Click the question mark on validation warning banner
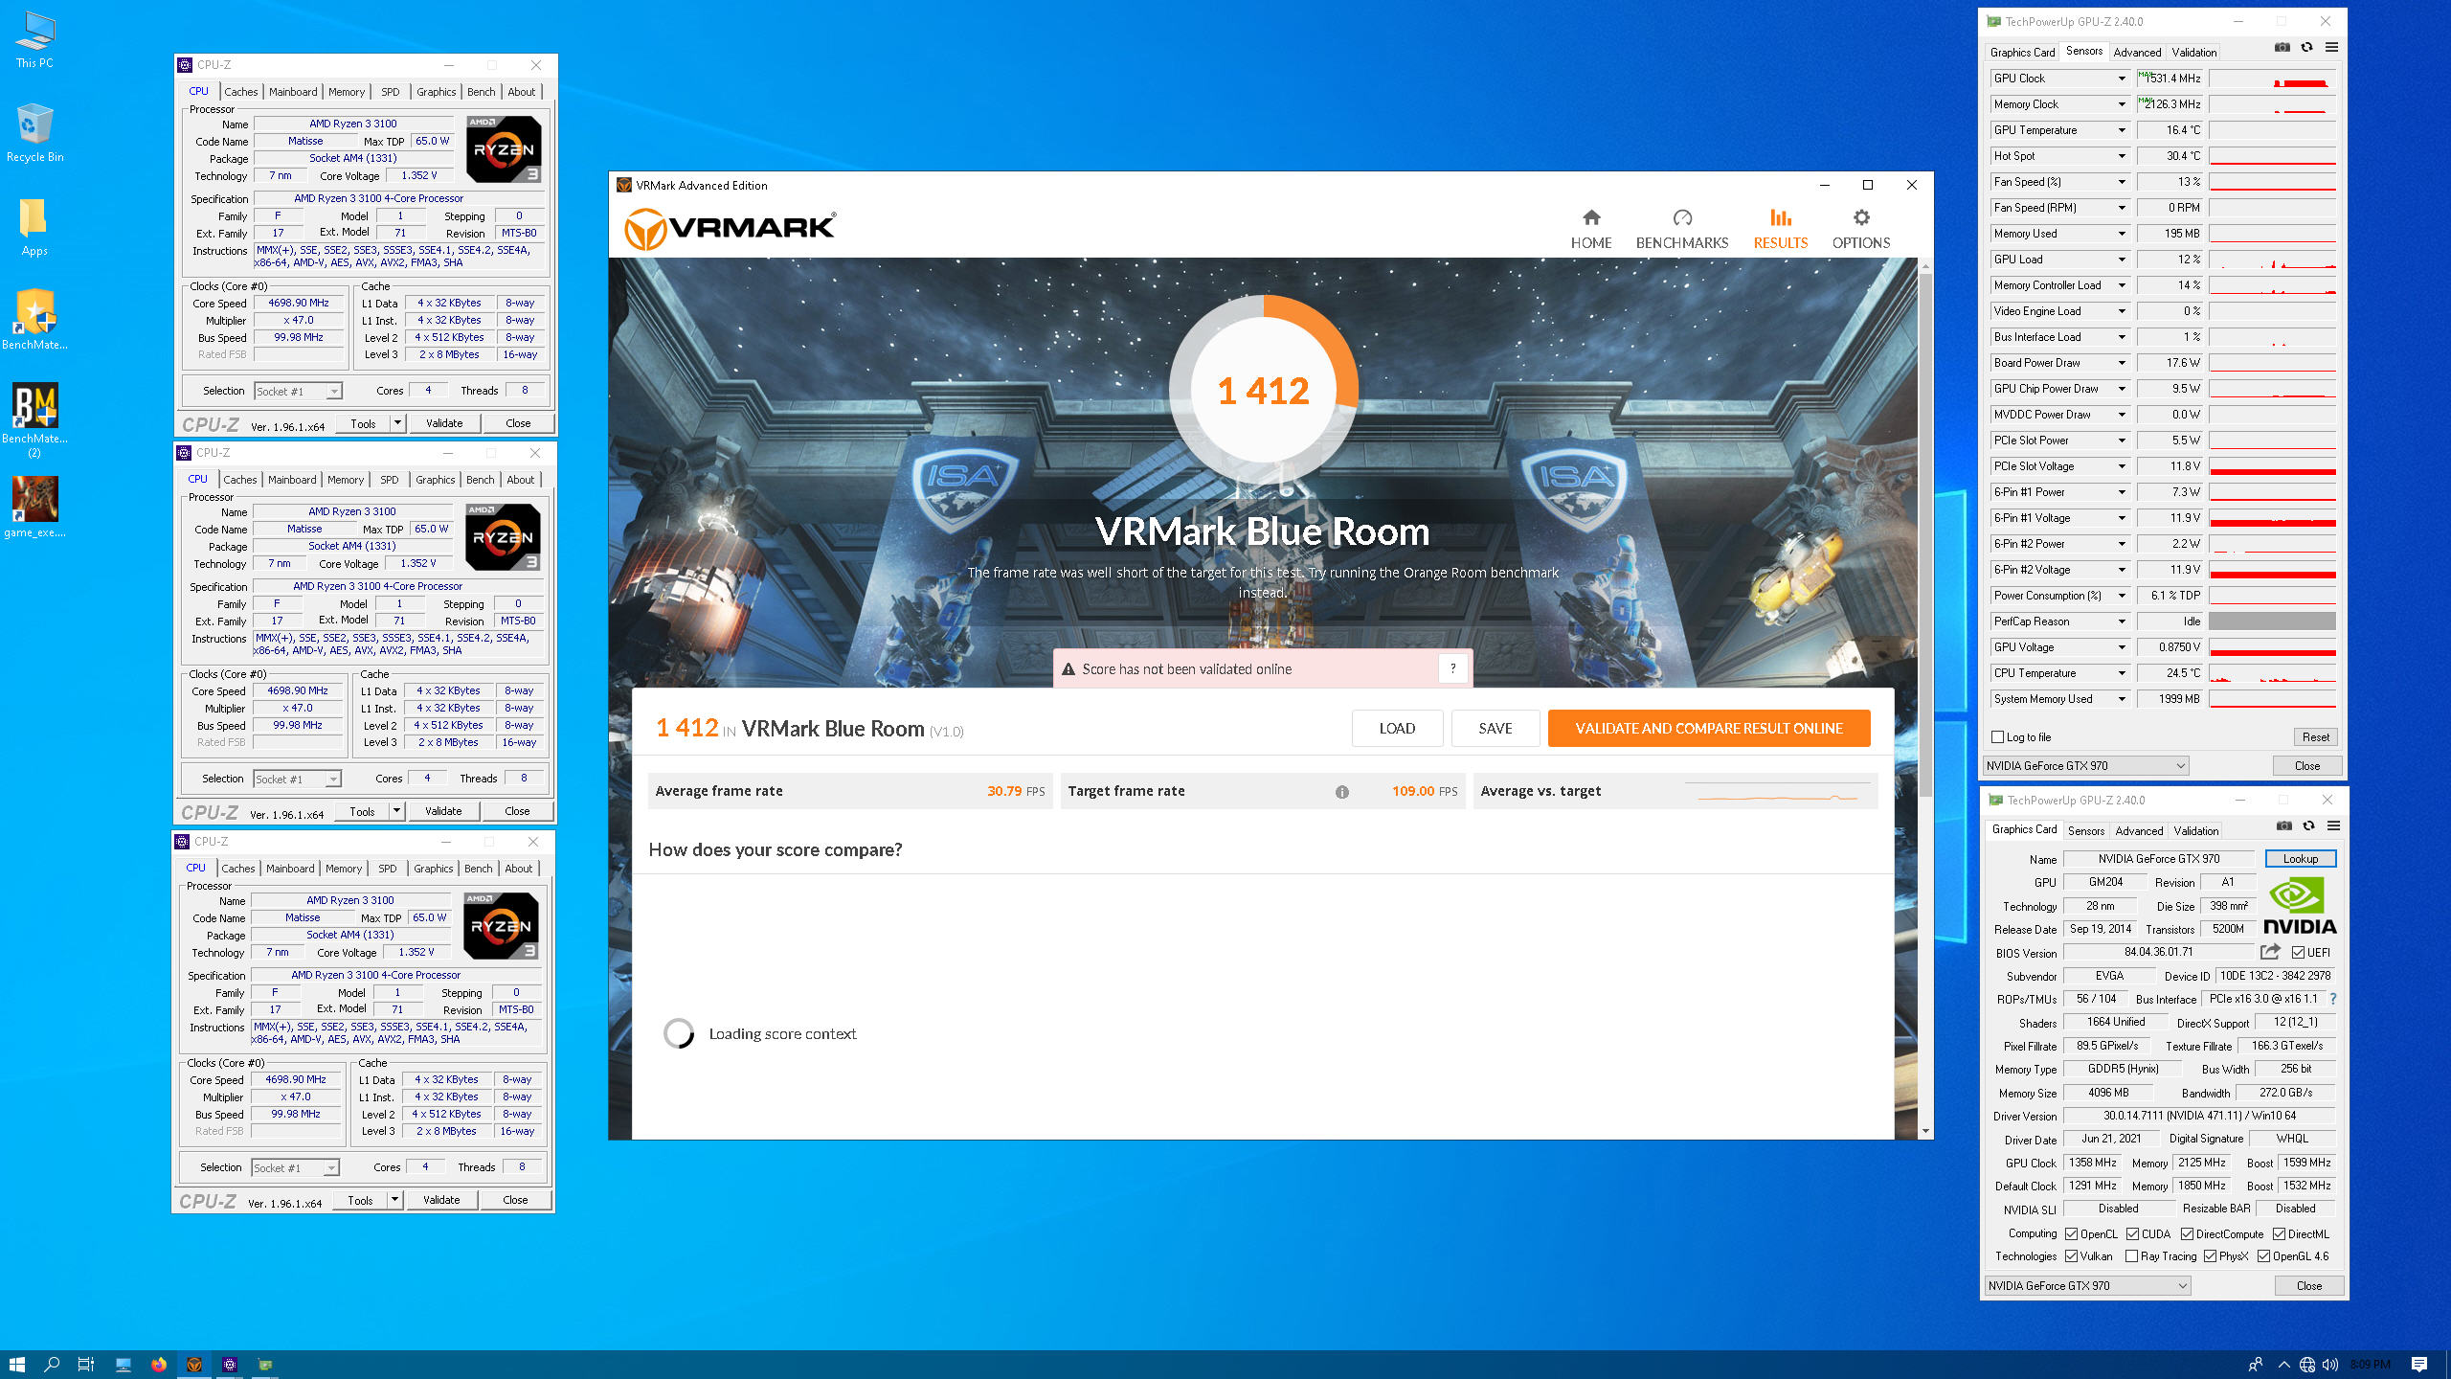This screenshot has width=2451, height=1379. point(1452,668)
